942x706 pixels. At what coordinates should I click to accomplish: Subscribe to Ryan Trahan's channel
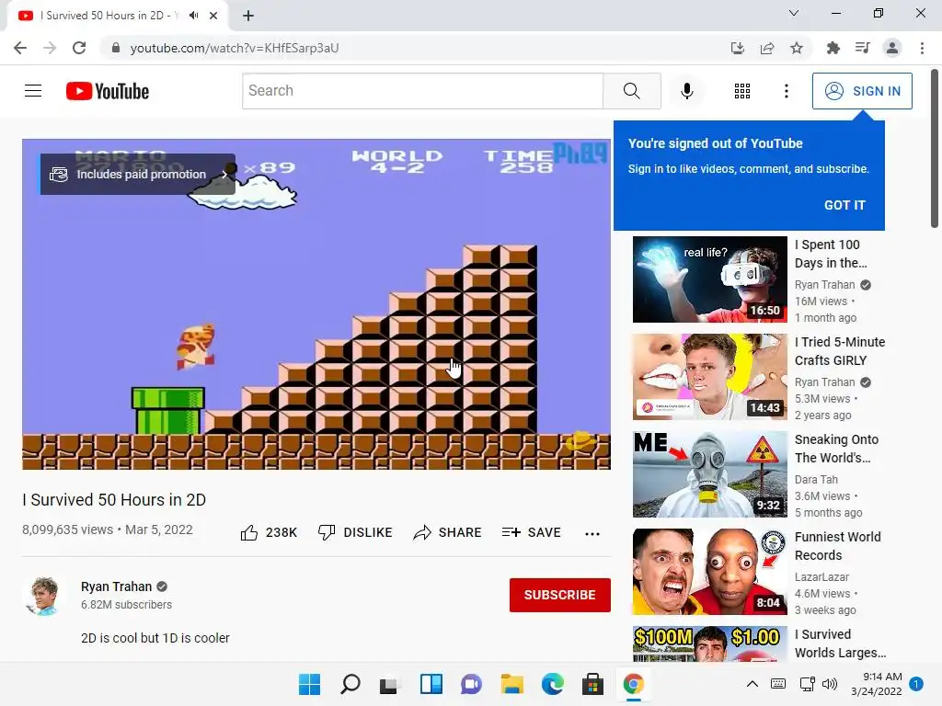point(560,595)
